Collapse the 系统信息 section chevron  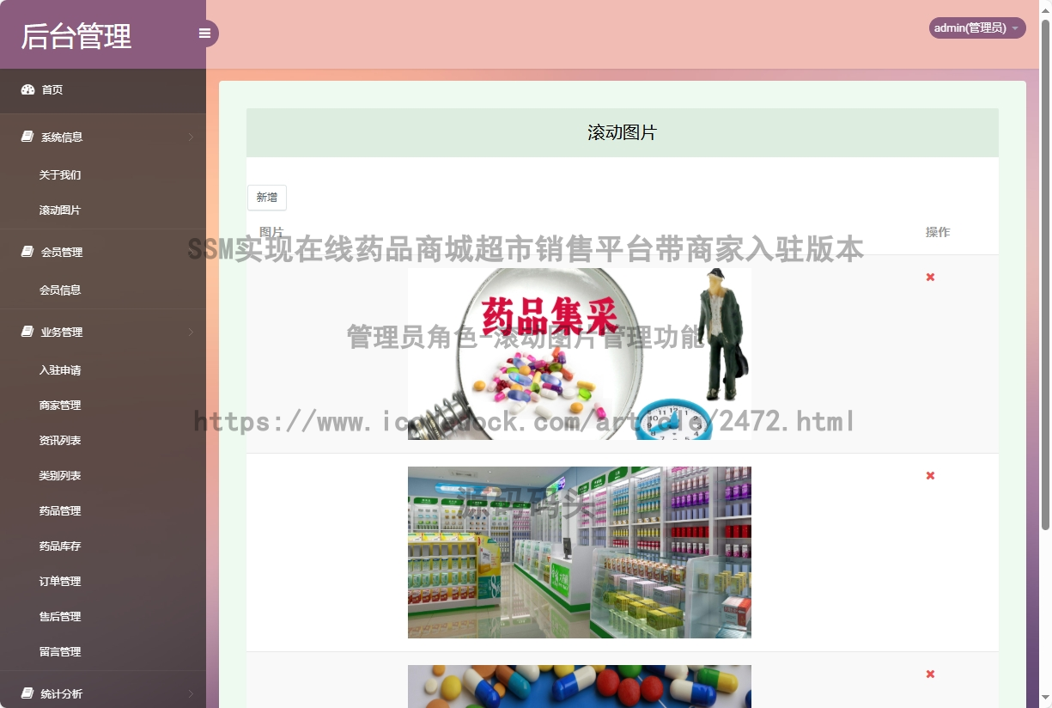[191, 137]
